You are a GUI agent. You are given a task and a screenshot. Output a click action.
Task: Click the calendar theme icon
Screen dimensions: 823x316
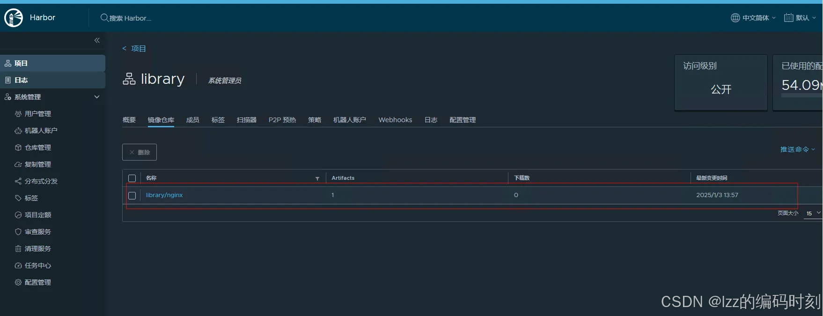click(789, 18)
